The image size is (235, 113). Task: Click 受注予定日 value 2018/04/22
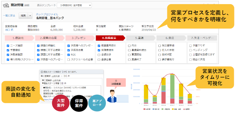click(149, 30)
